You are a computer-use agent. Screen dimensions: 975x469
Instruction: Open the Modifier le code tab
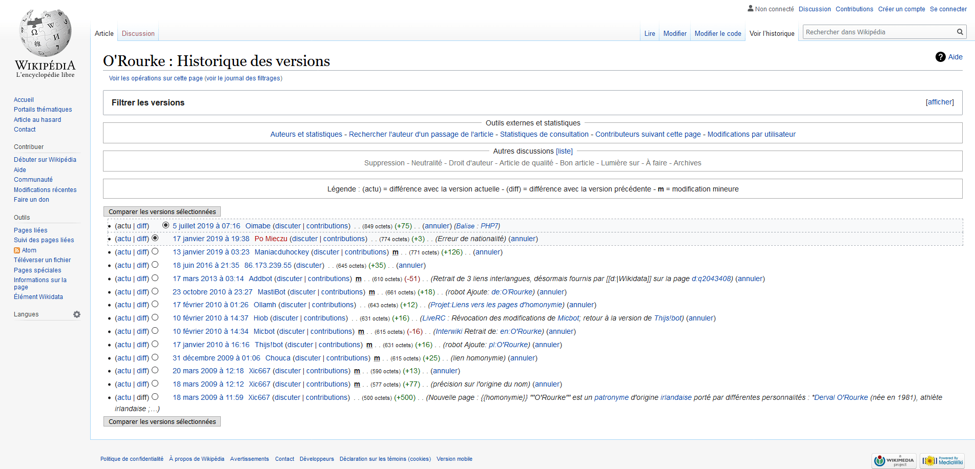[718, 34]
